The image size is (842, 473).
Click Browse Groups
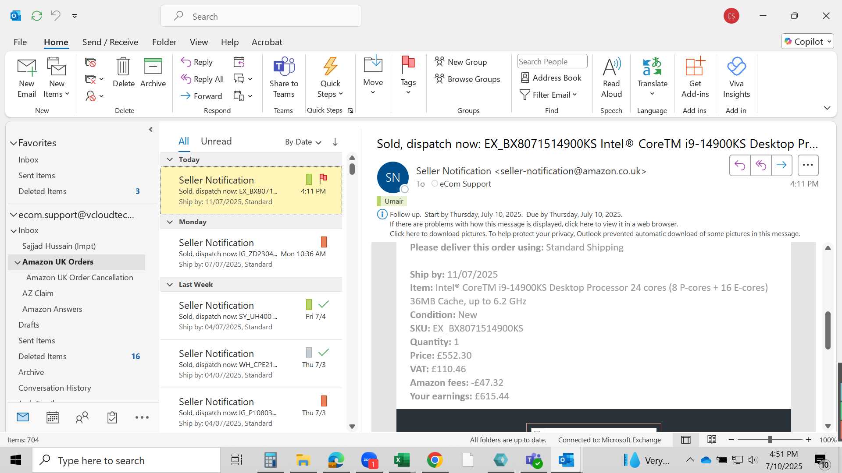pyautogui.click(x=467, y=79)
